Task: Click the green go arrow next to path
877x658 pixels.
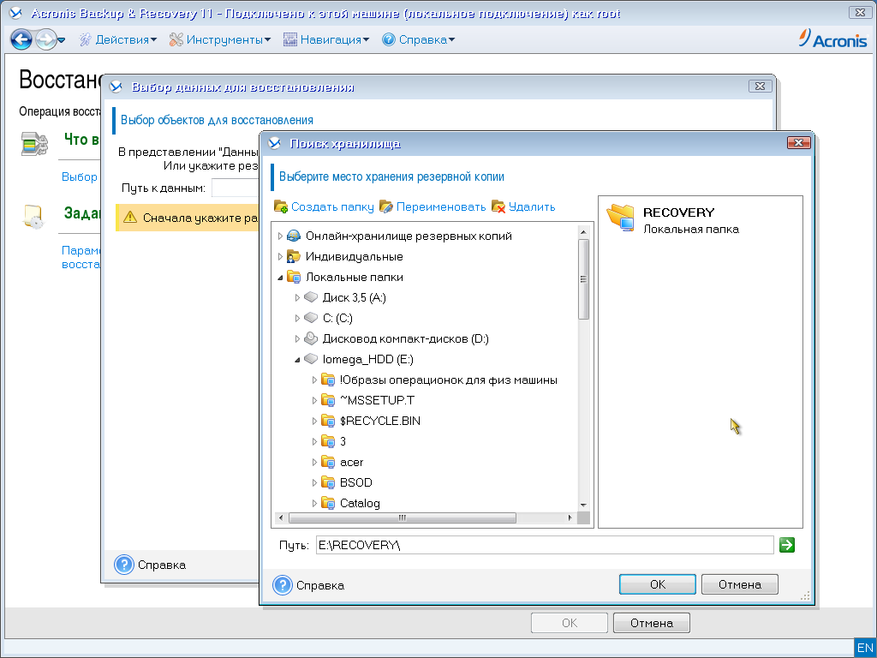Action: tap(786, 545)
